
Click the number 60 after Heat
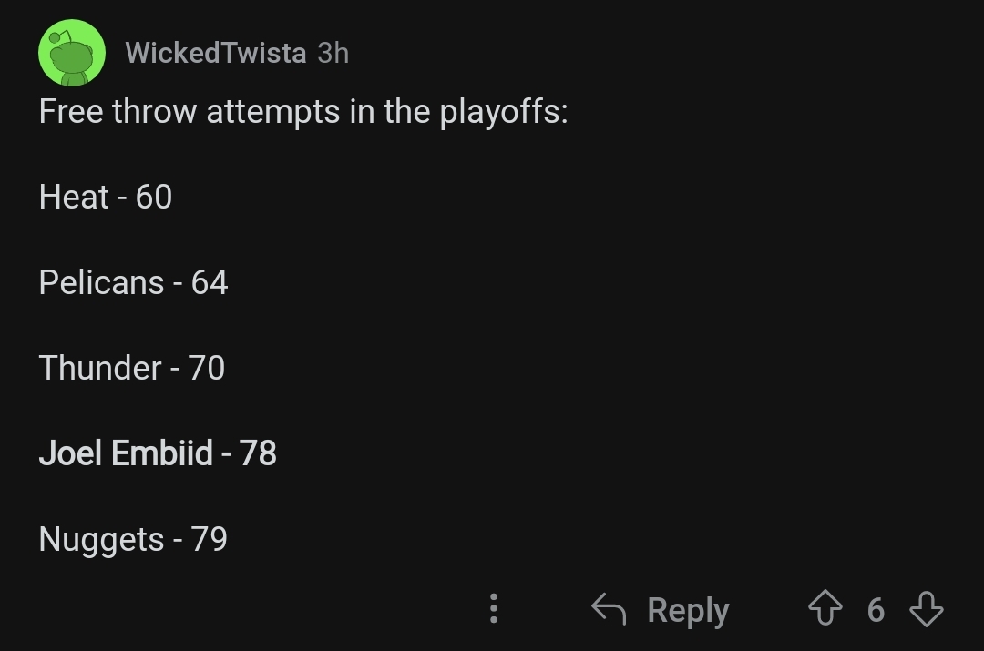click(x=154, y=197)
